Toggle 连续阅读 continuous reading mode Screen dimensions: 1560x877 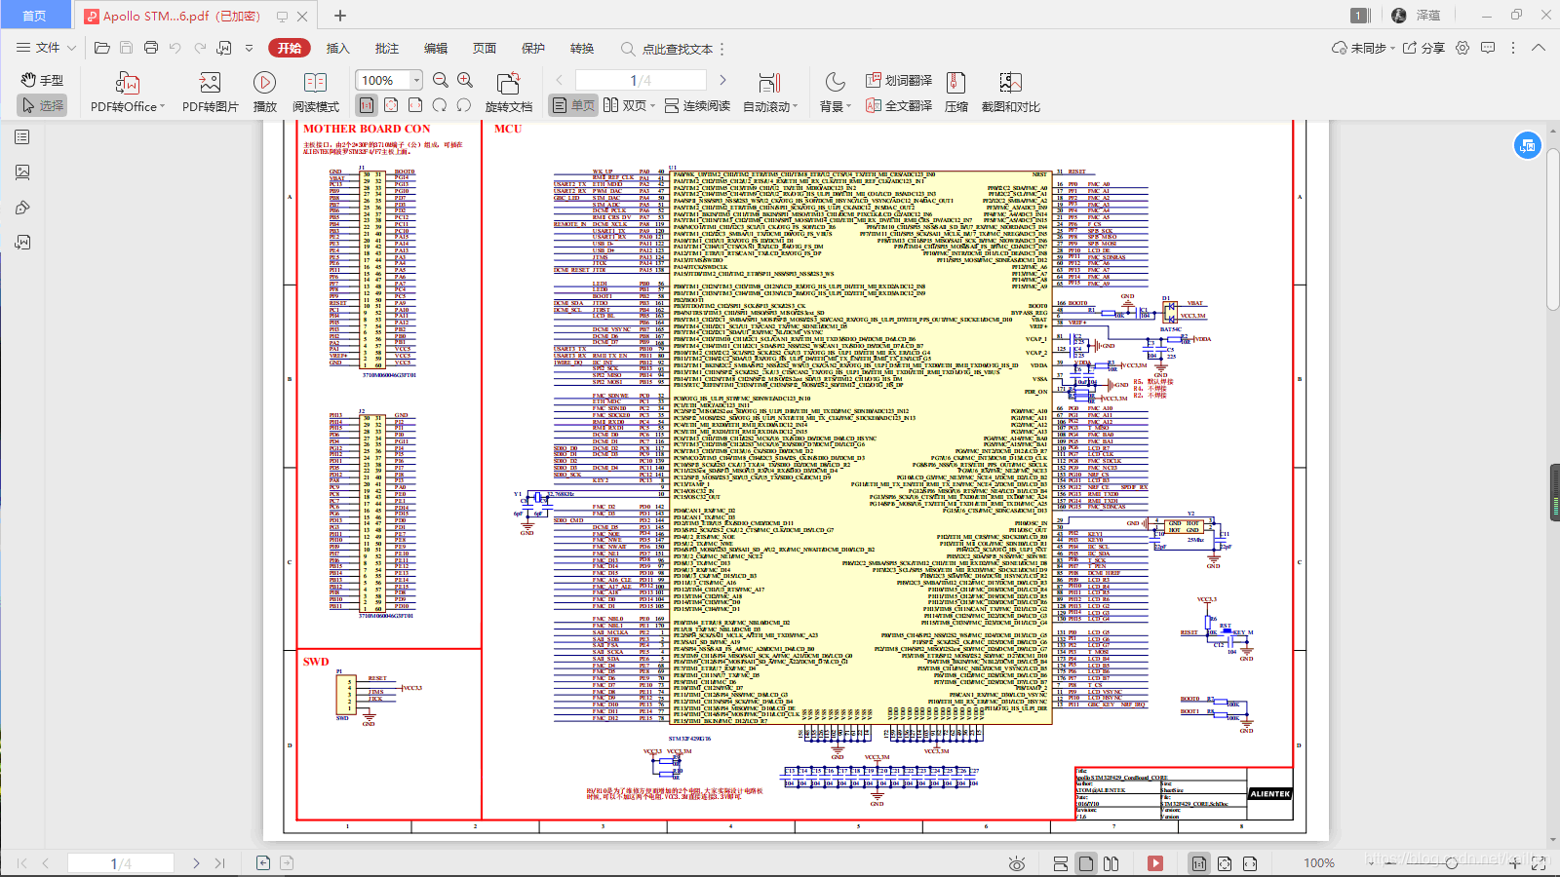click(697, 105)
